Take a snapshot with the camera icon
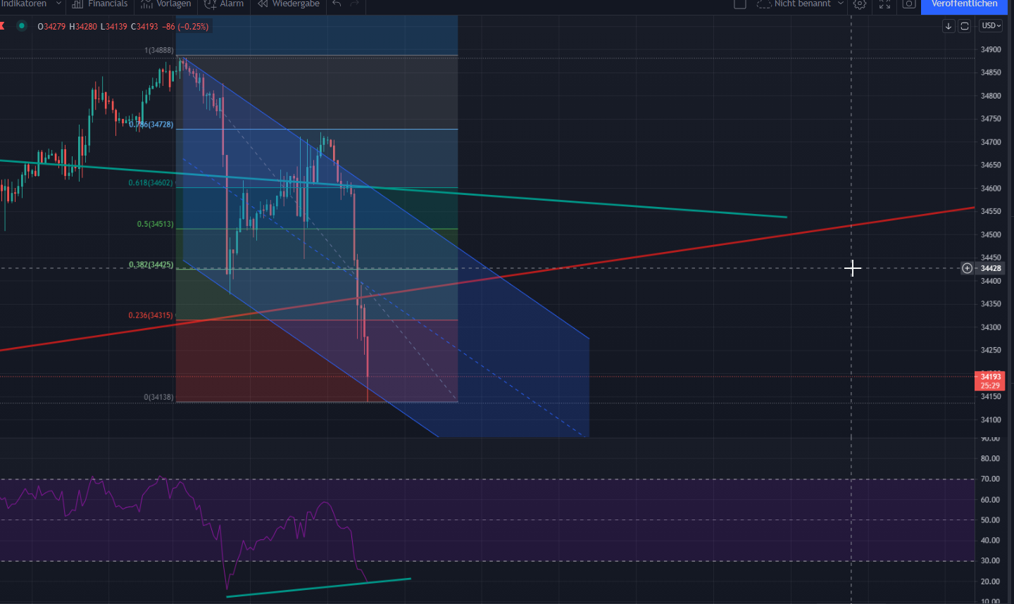The height and width of the screenshot is (604, 1014). click(907, 4)
